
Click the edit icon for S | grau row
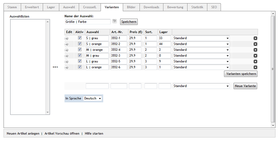[x=66, y=38]
